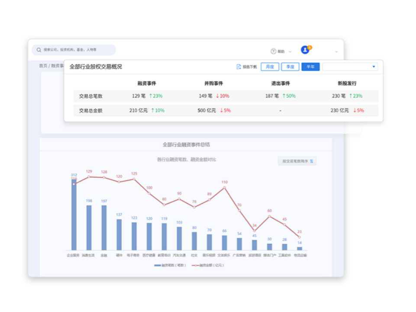Click the 融资事件 column header

point(147,83)
